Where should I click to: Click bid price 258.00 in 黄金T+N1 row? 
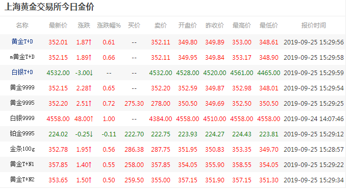(134, 165)
